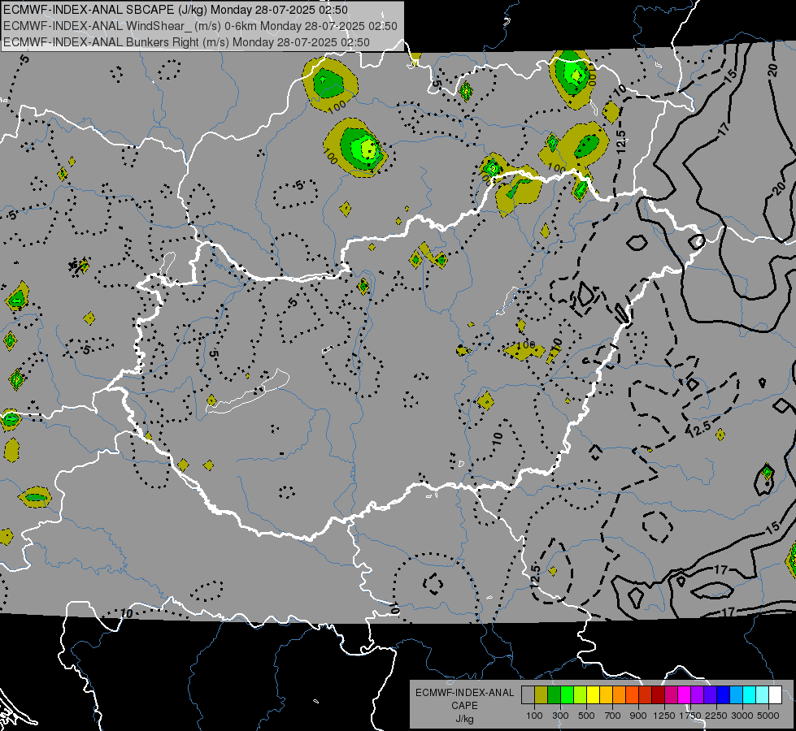Click the Bunkers Right title line
Screen dimensions: 796x731
[186, 42]
